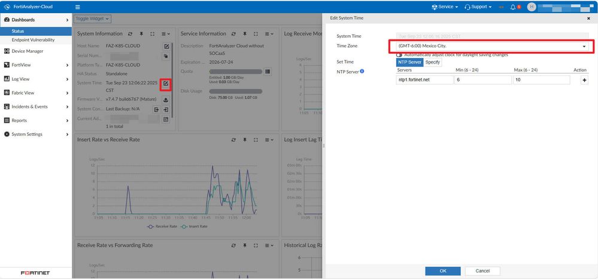598x279 pixels.
Task: Open Insert Rate vs Receive Rate options menu
Action: tap(269, 139)
